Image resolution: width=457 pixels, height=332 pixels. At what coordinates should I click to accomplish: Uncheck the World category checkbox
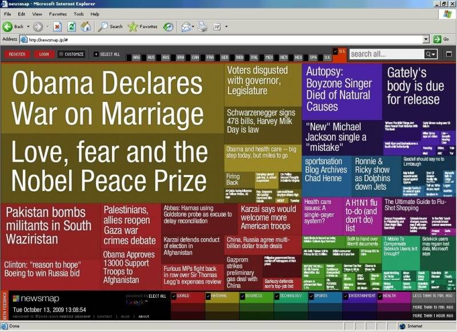[174, 297]
